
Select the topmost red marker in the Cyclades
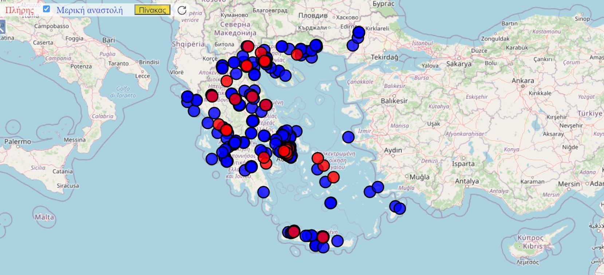318,158
